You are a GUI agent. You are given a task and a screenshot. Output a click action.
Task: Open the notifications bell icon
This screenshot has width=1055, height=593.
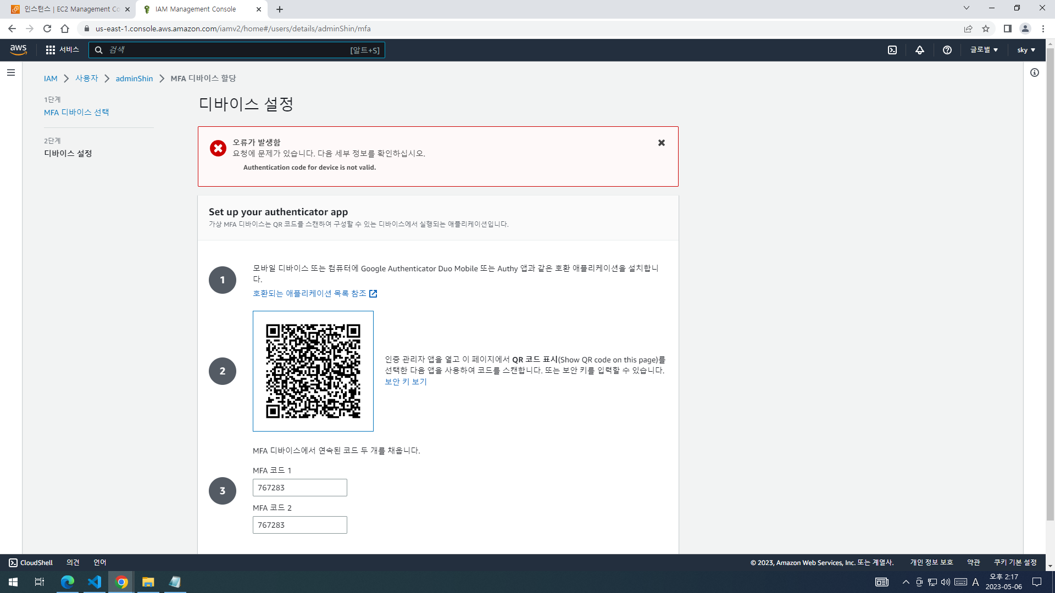pos(920,50)
